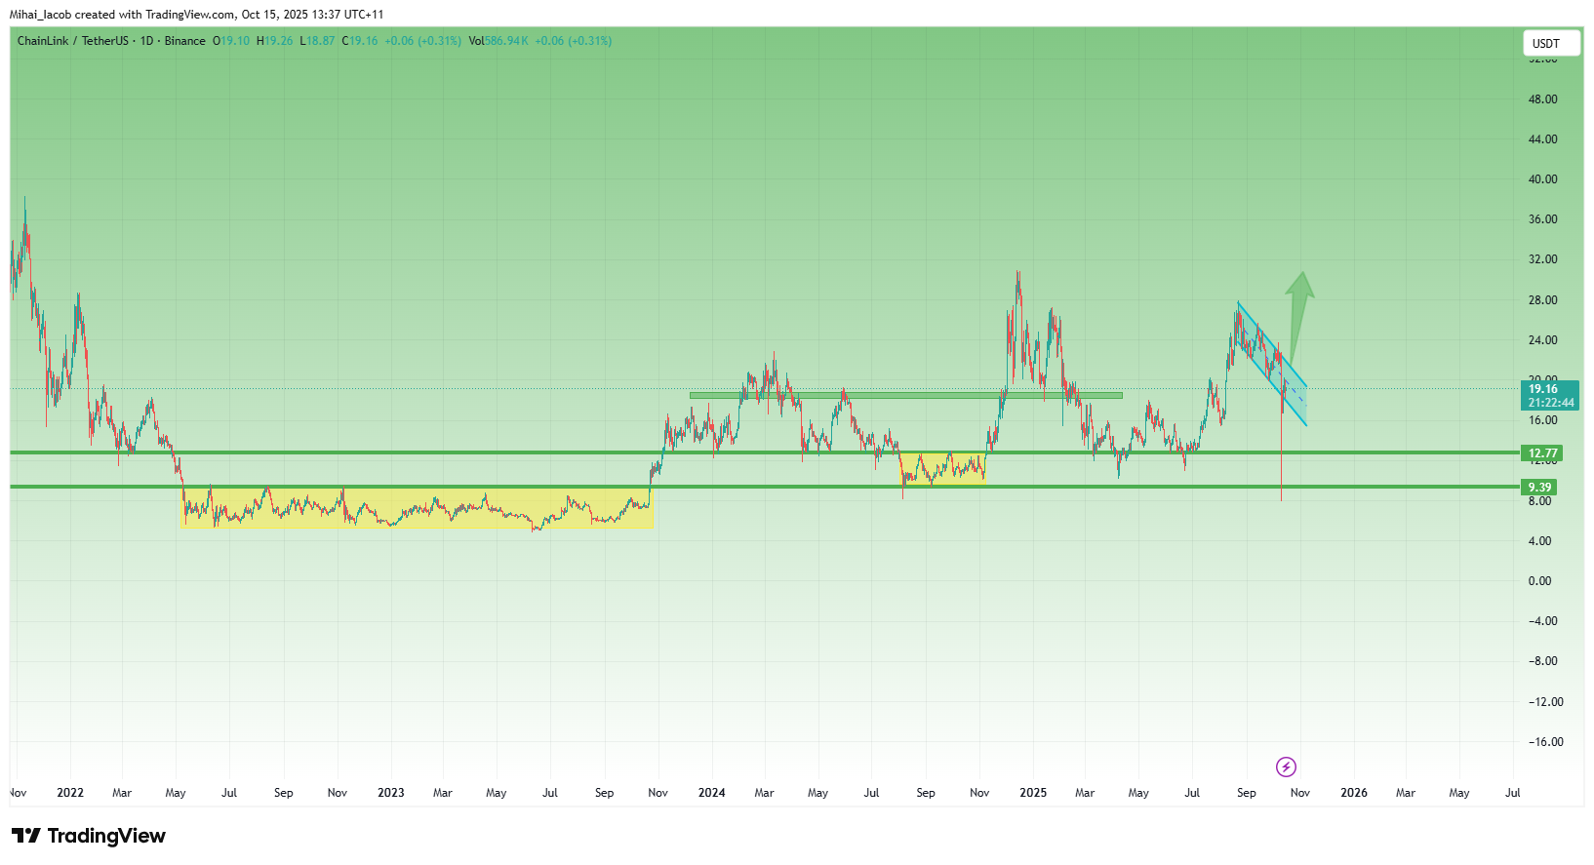Viewport: 1594px width, 865px height.
Task: Click the 1D interval in chart header
Action: coord(147,41)
